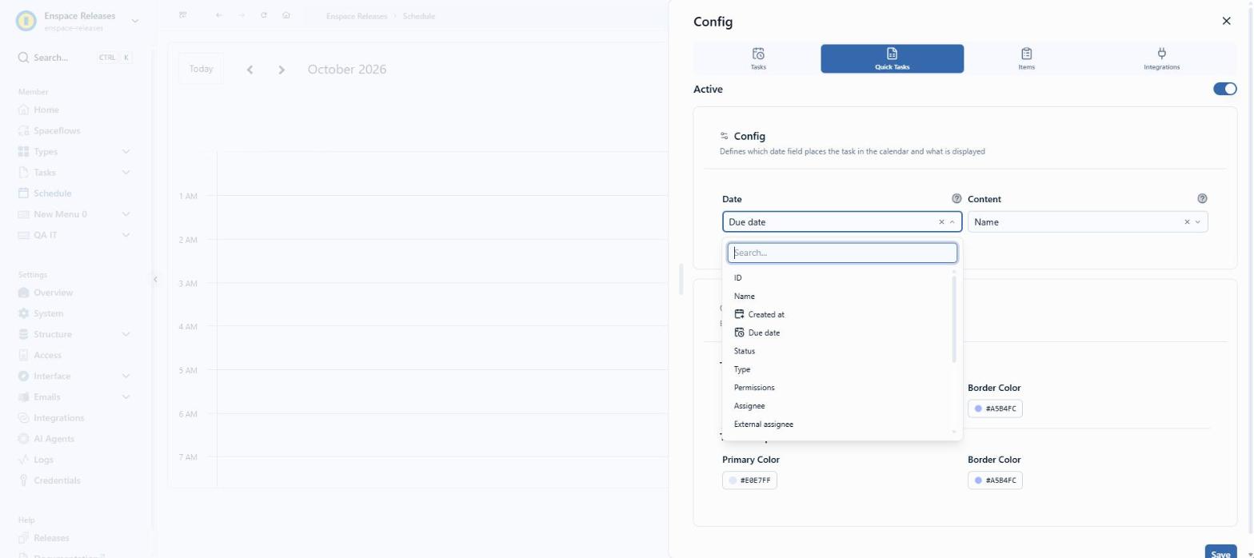Open Credentials settings
Screen dimensions: 1254x558
(57, 480)
